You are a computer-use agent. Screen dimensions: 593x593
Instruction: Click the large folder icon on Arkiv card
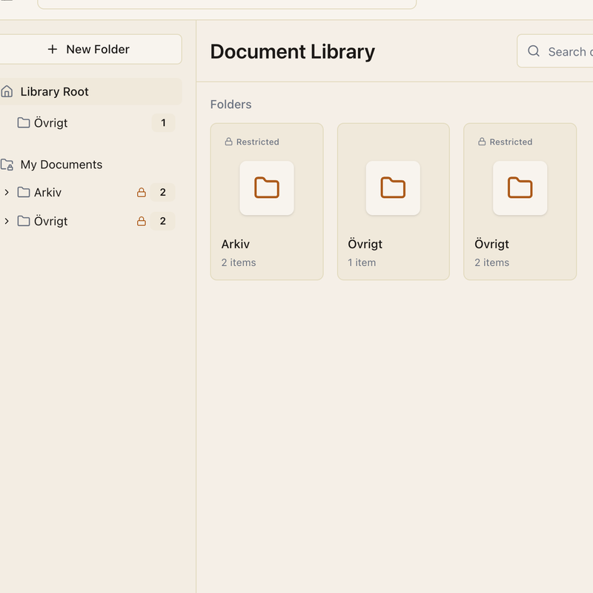point(267,188)
